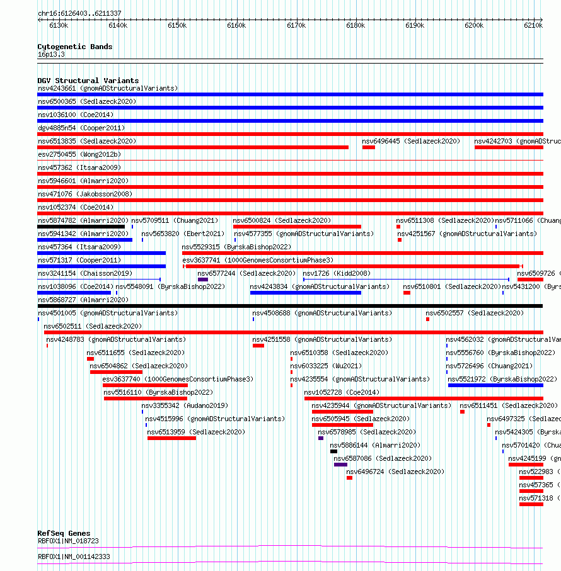Click the nsv6502511 Sedlazeck2020 label

pos(93,327)
